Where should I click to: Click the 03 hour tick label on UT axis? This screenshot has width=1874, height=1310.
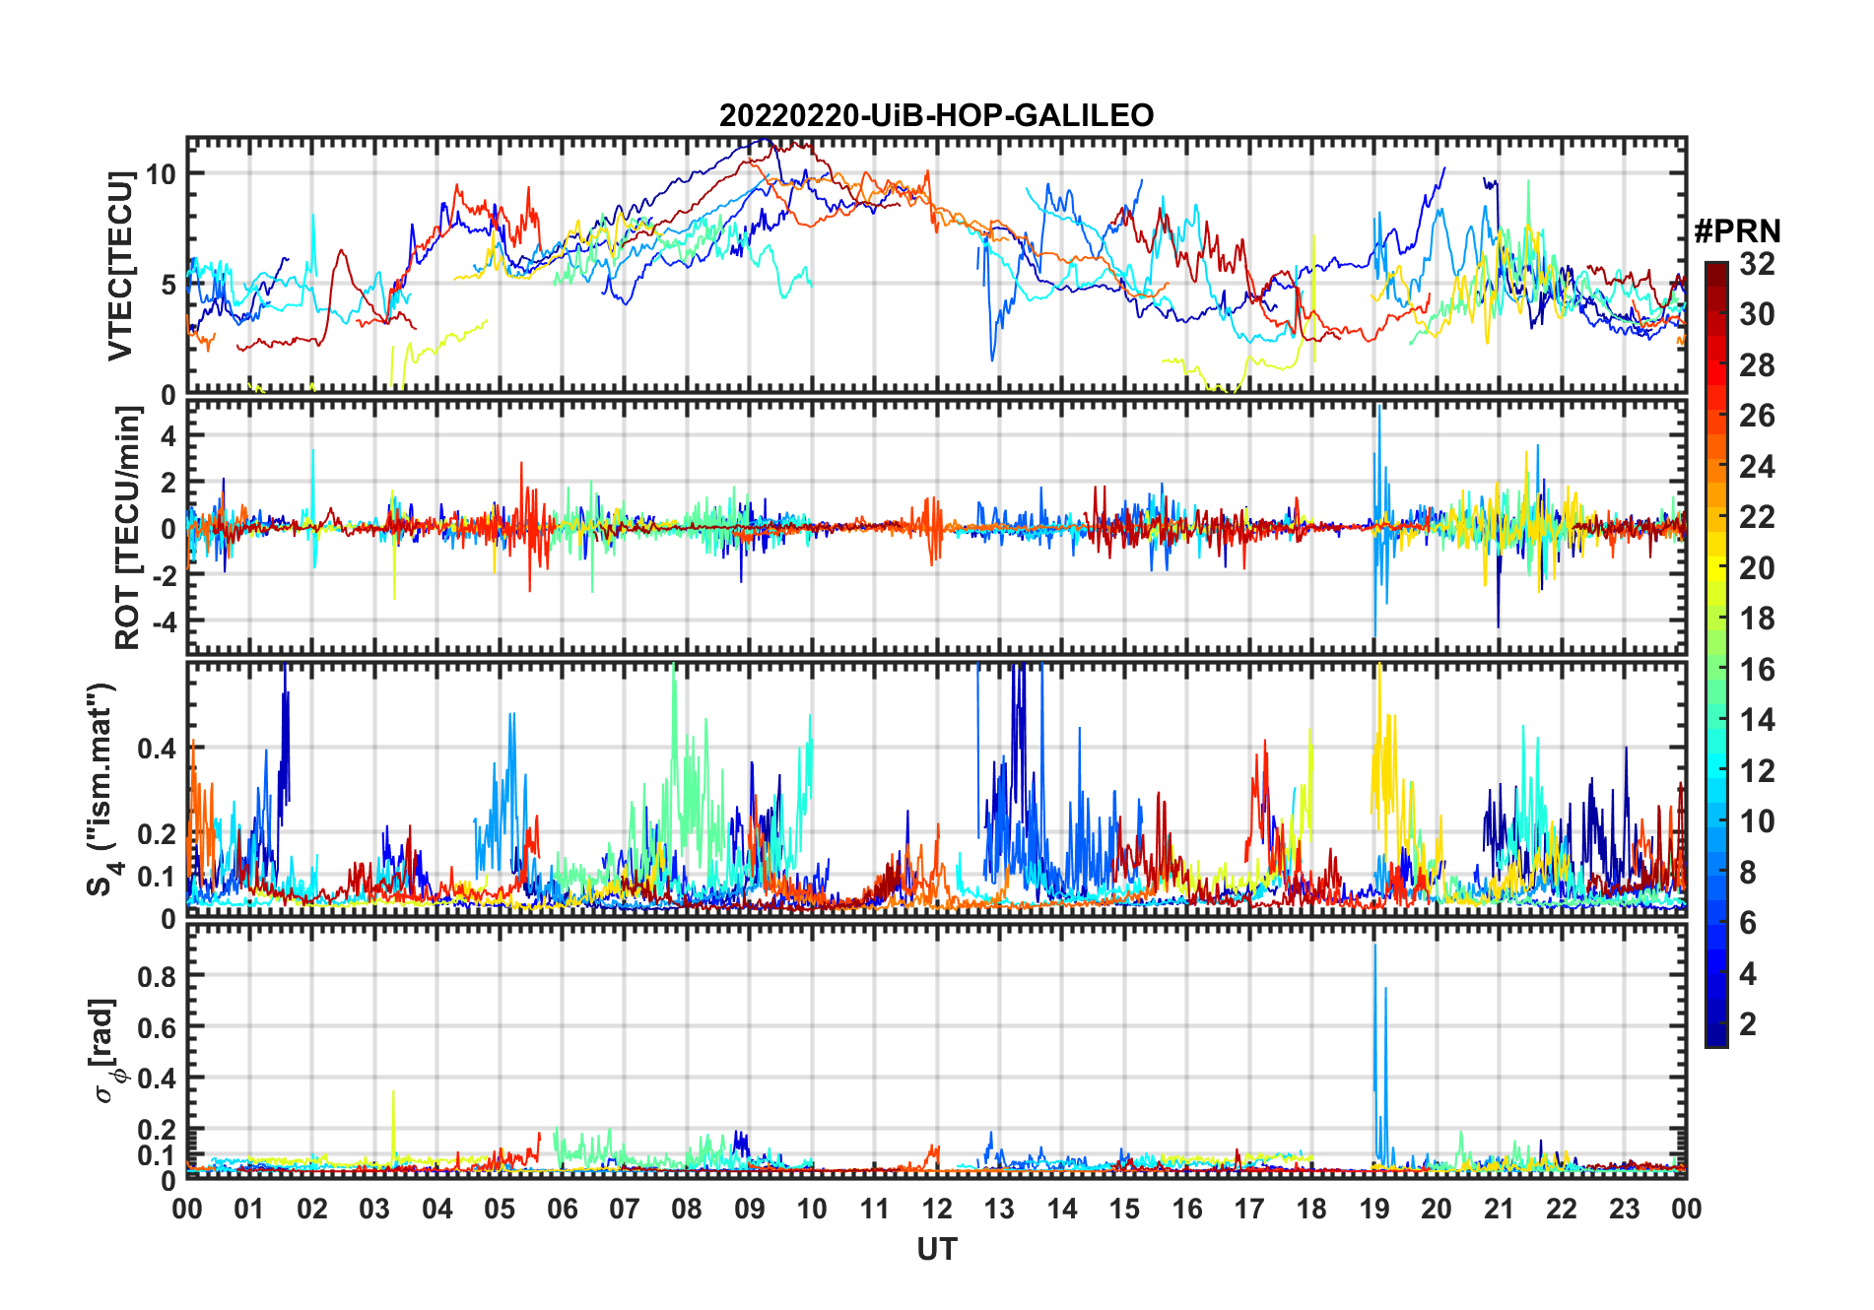coord(374,1209)
